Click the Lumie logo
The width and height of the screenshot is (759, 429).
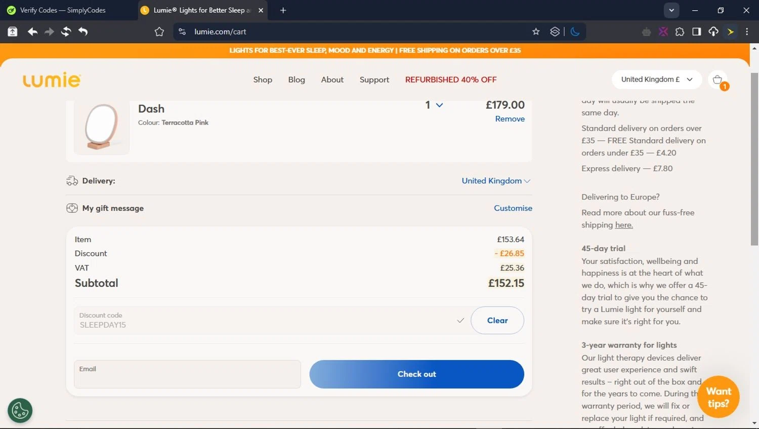(x=52, y=80)
